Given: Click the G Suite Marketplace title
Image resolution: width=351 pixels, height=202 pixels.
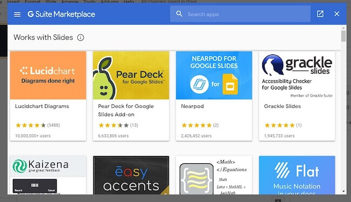Looking at the screenshot, I should coord(62,15).
